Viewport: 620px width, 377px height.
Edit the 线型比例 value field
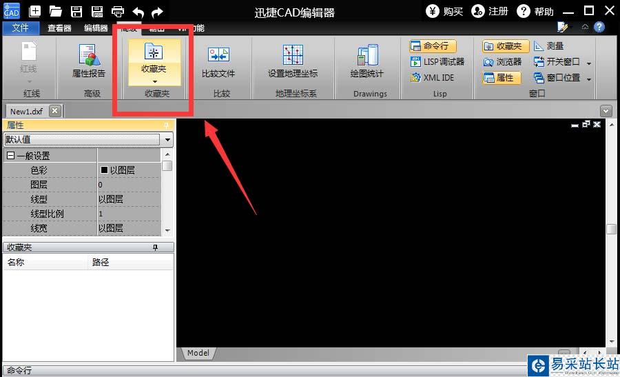pyautogui.click(x=129, y=214)
